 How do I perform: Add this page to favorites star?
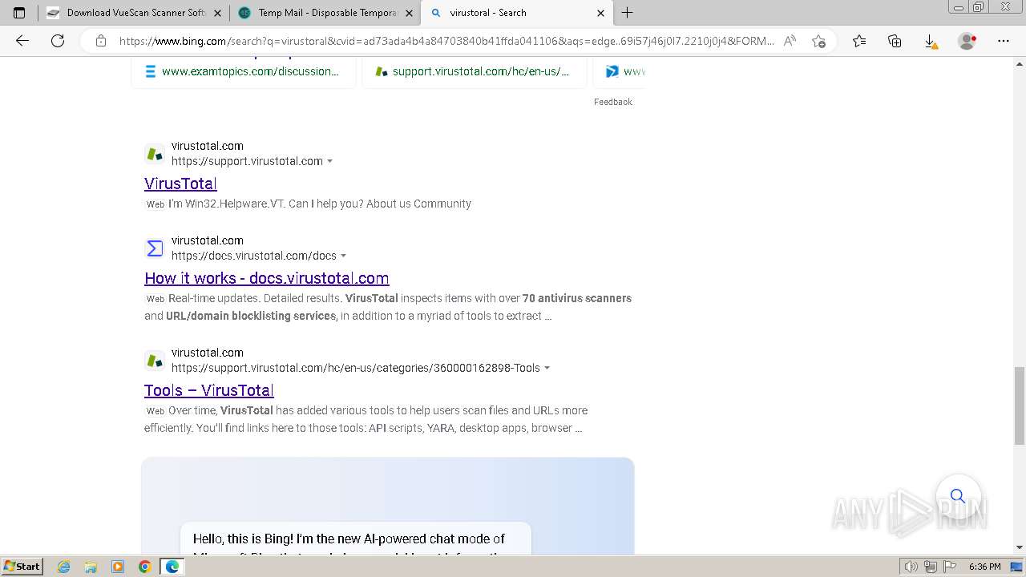click(x=818, y=41)
